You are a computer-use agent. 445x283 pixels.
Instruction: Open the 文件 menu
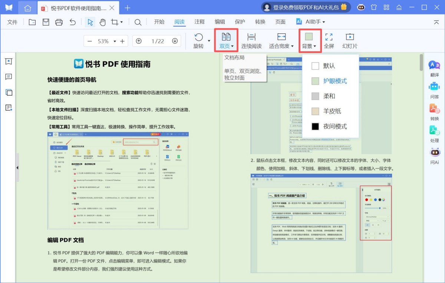coord(12,22)
